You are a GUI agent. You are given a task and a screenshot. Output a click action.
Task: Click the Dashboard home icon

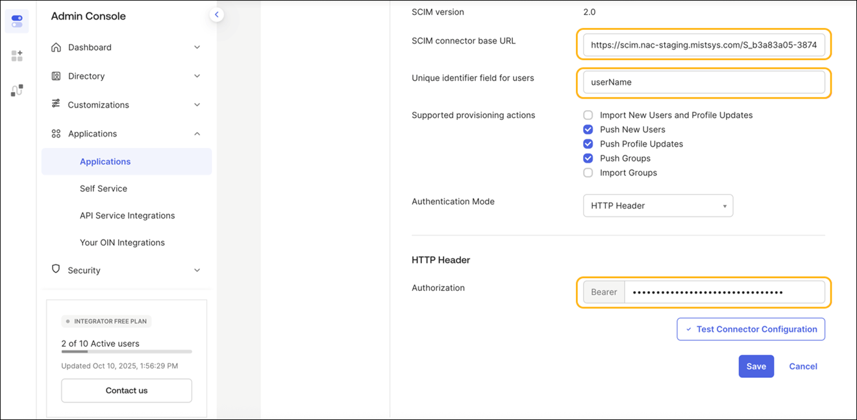(x=56, y=47)
